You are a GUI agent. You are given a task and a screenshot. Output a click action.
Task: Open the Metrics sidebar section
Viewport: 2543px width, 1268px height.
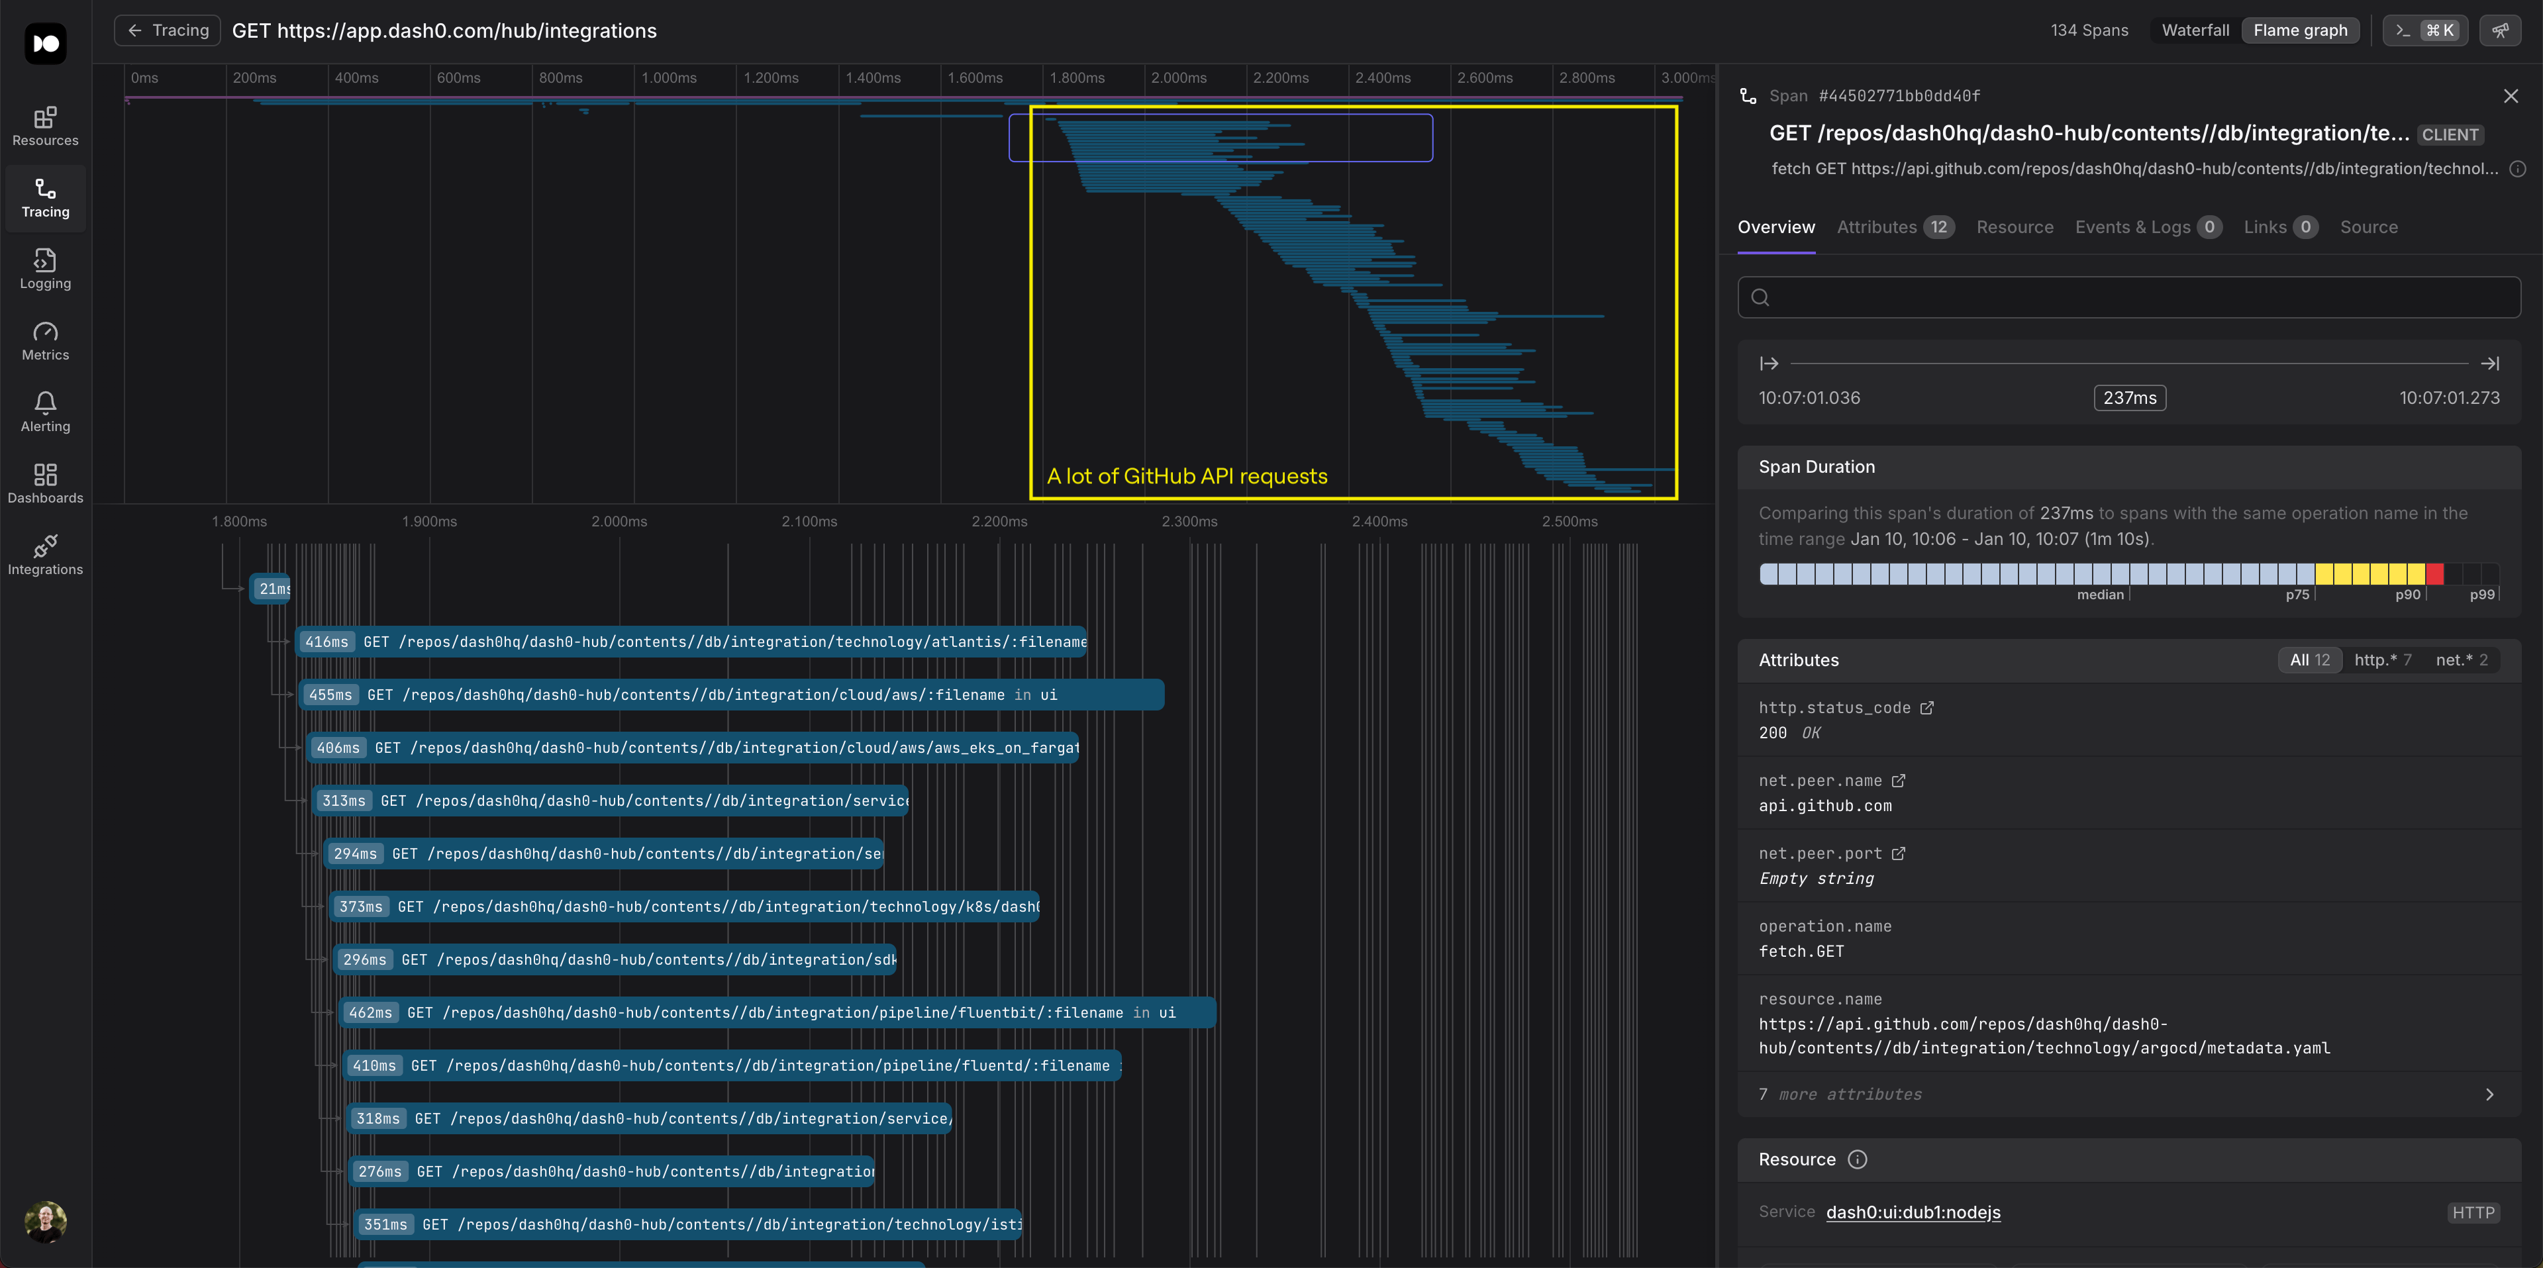(x=46, y=342)
